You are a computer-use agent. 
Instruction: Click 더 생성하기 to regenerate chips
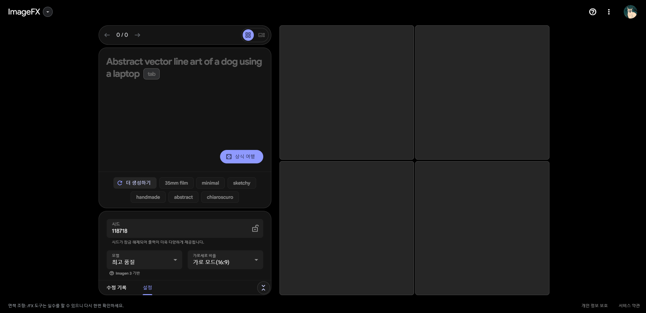(135, 183)
